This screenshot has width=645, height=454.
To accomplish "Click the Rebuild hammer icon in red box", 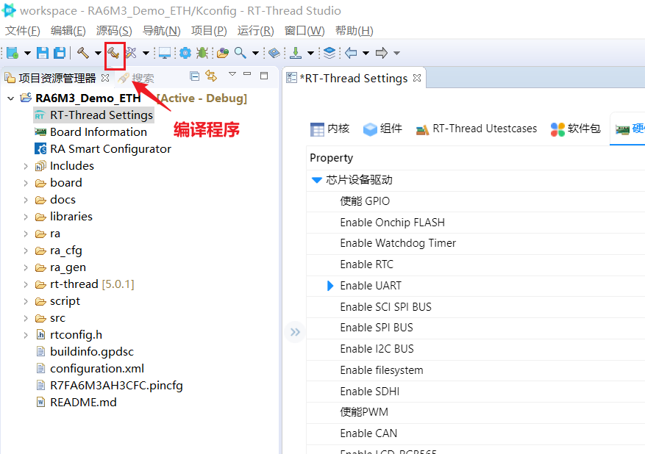I will click(113, 53).
